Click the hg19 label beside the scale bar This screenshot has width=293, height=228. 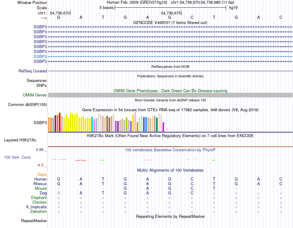point(233,8)
